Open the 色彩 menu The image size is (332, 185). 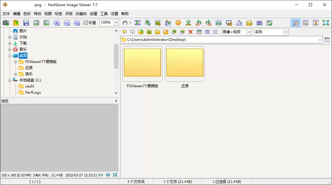(27, 14)
